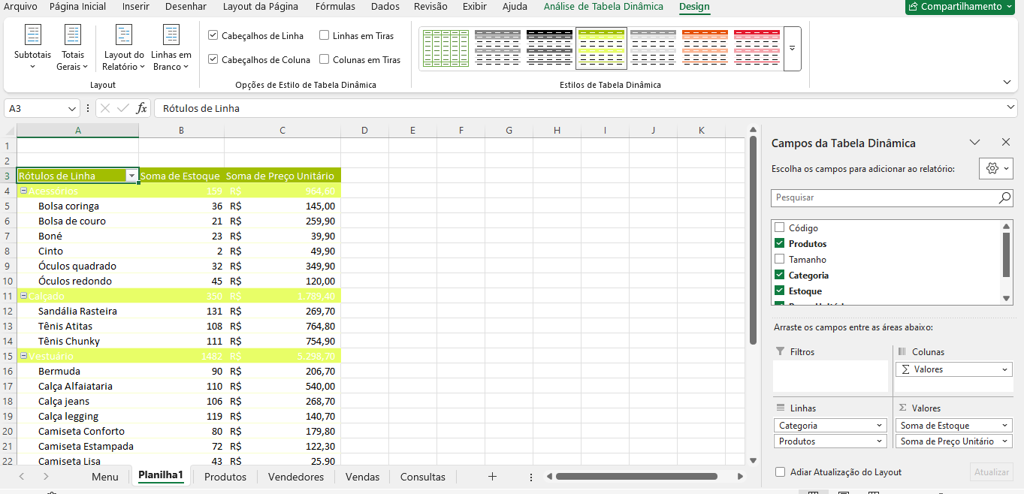Switch to the Produtos sheet tab

pyautogui.click(x=225, y=477)
